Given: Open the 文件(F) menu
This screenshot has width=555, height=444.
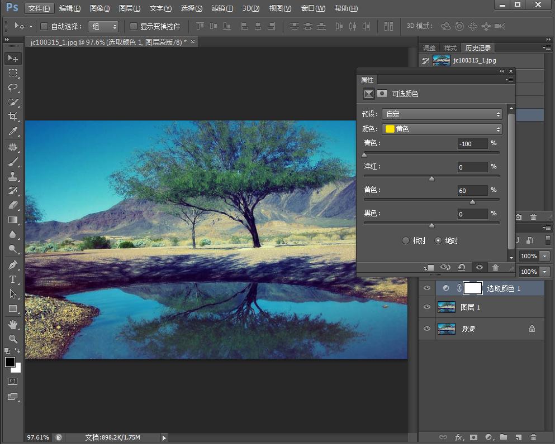Looking at the screenshot, I should (39, 8).
